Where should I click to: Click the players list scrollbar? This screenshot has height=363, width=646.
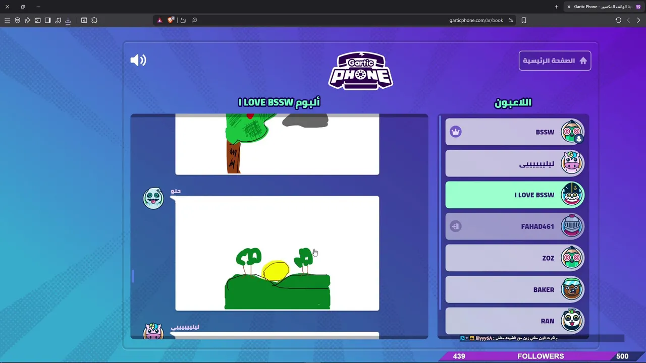pyautogui.click(x=441, y=212)
